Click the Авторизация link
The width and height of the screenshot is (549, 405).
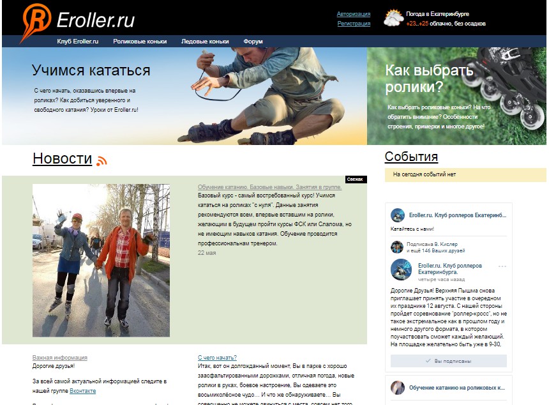(x=353, y=14)
